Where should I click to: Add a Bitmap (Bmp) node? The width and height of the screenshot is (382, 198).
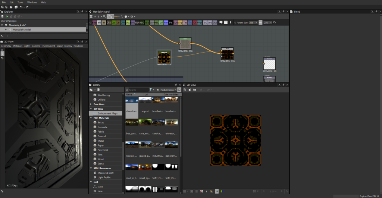(94, 23)
